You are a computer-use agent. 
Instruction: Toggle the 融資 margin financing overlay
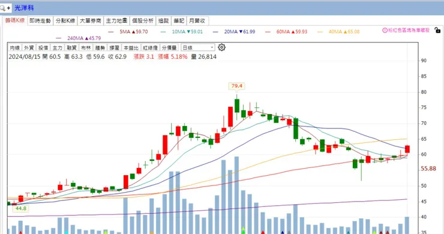pos(71,47)
